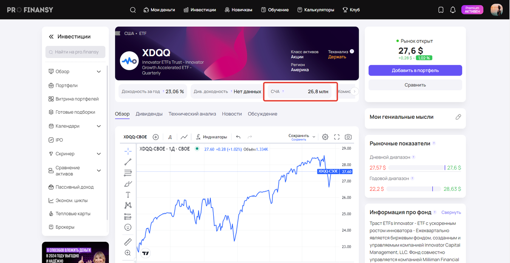Open the Калькуляторы menu
The width and height of the screenshot is (510, 263).
[x=316, y=10]
